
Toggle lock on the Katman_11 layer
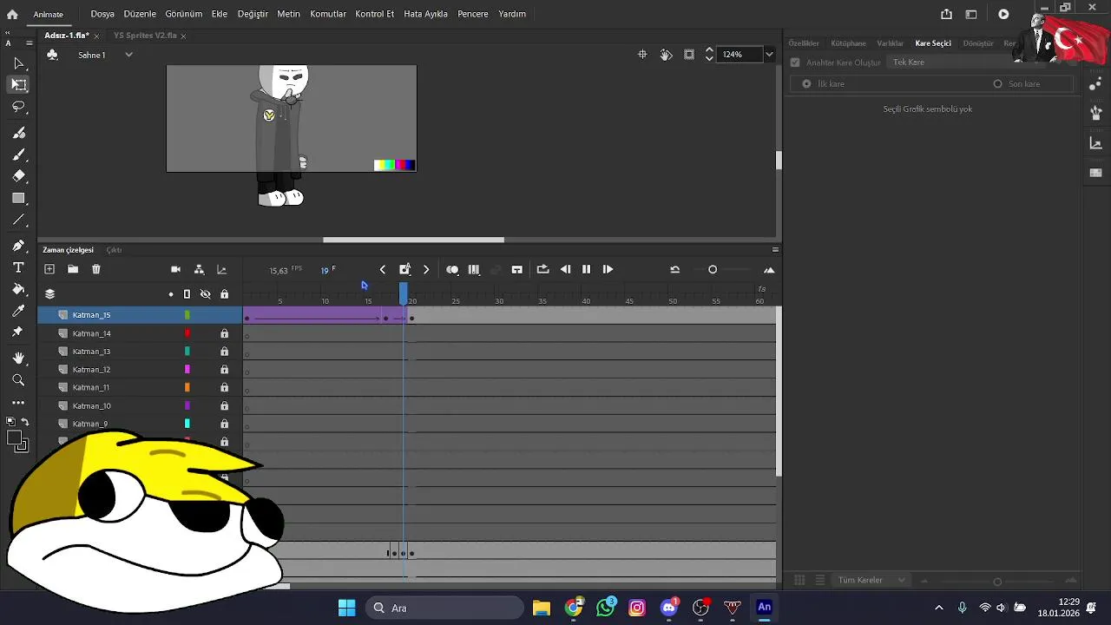coord(224,388)
